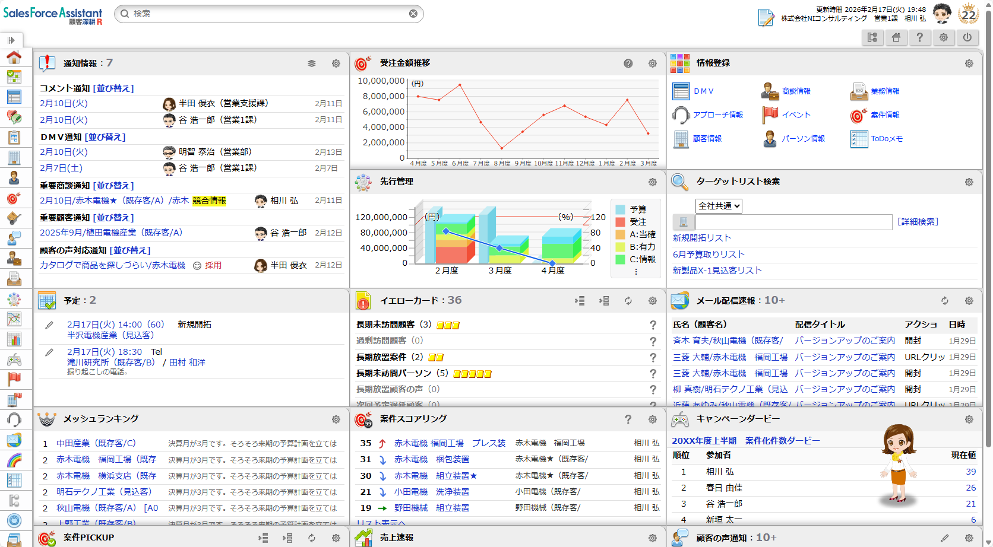This screenshot has height=547, width=993.
Task: Open the アプローチ情報 headset icon
Action: pos(681,115)
